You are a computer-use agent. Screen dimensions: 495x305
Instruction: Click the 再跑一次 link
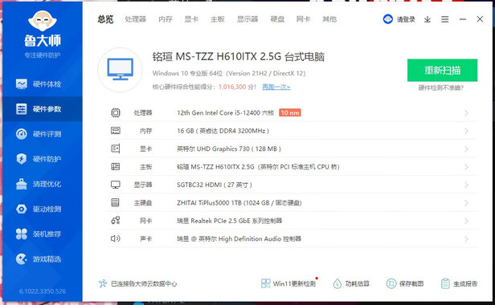tap(276, 87)
